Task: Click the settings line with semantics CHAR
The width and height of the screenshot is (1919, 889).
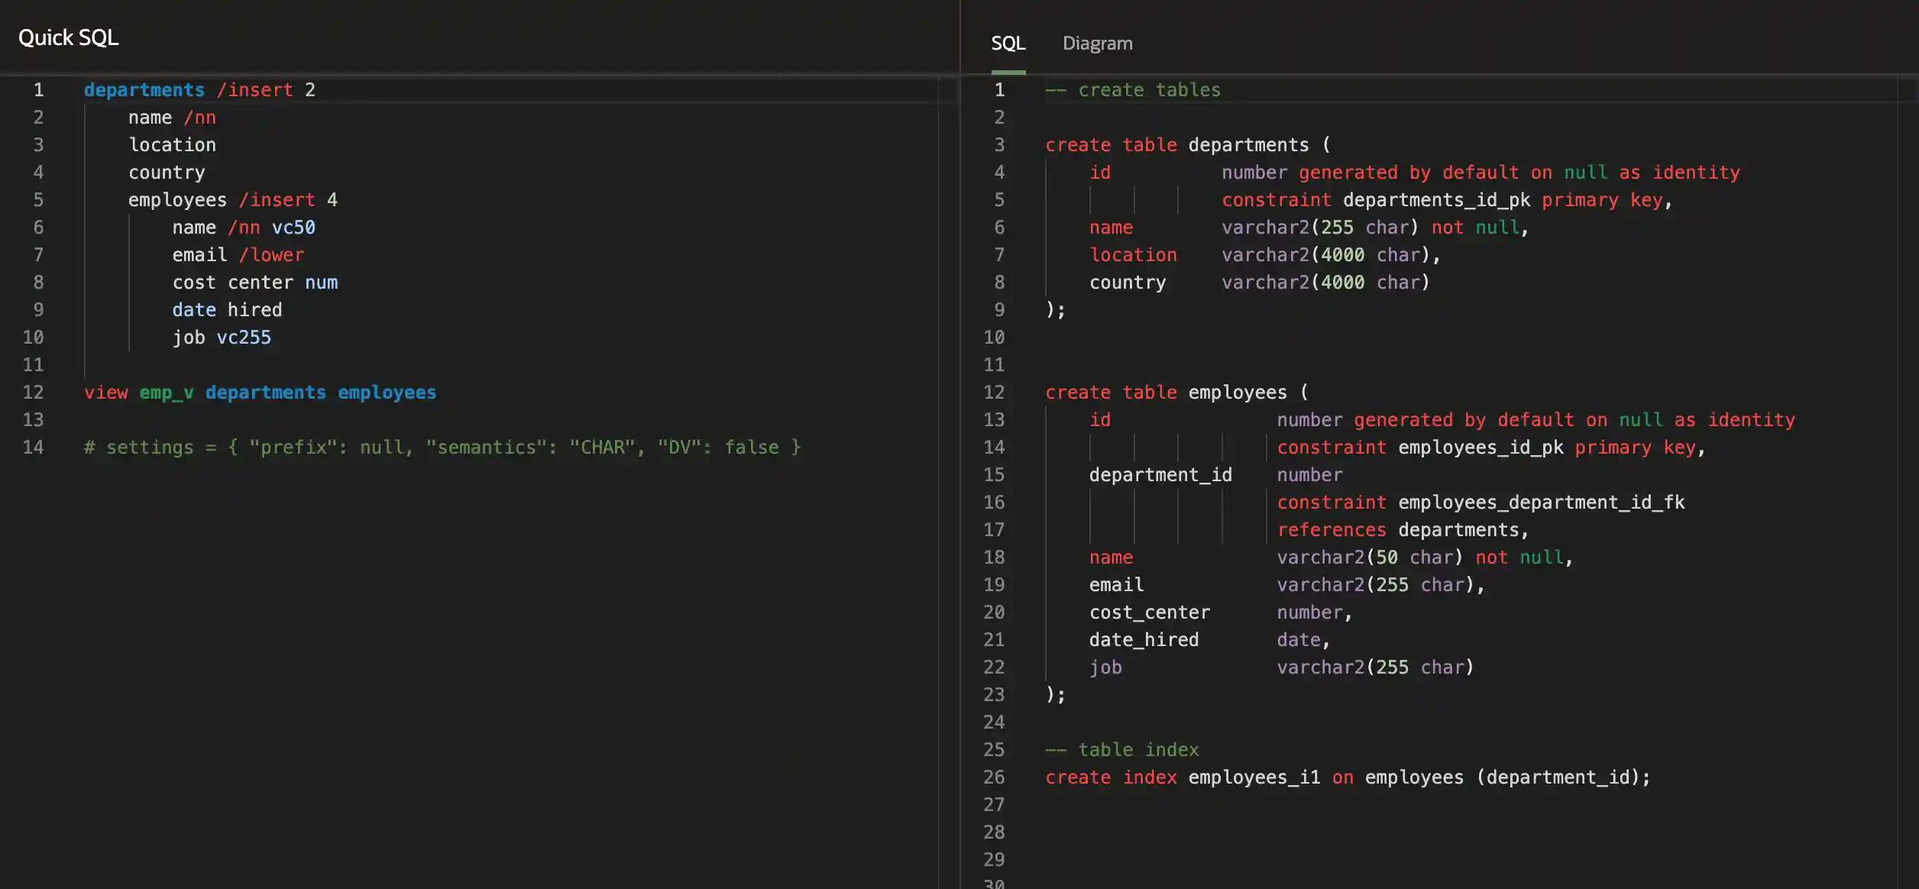Action: pyautogui.click(x=443, y=447)
